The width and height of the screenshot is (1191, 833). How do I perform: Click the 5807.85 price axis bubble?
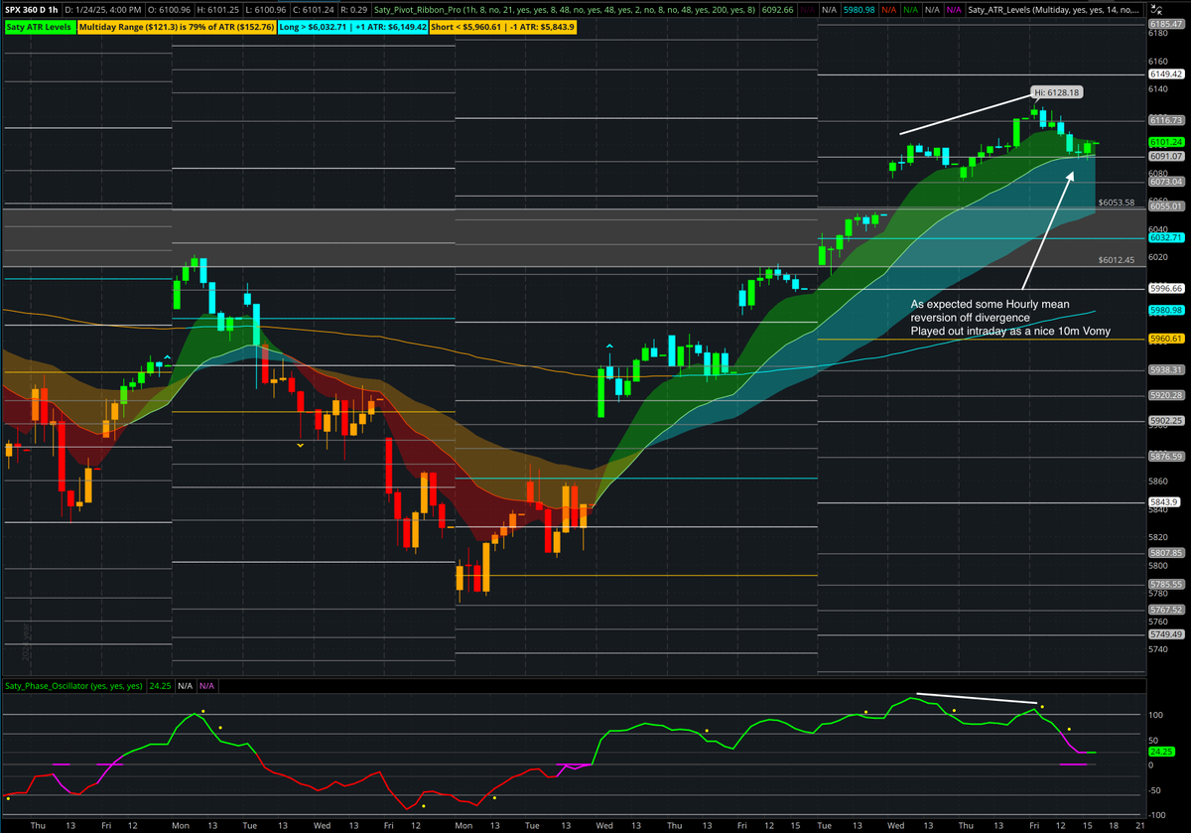click(1165, 553)
